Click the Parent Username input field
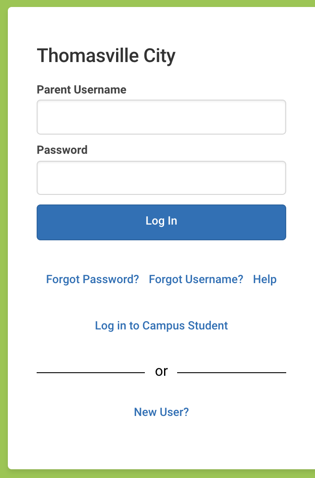 (161, 117)
